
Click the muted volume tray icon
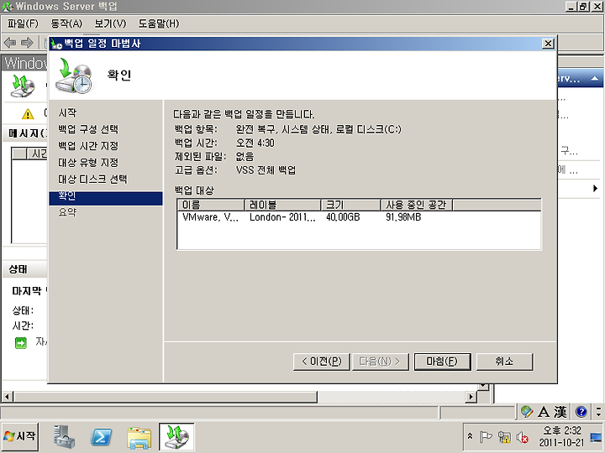[x=523, y=437]
